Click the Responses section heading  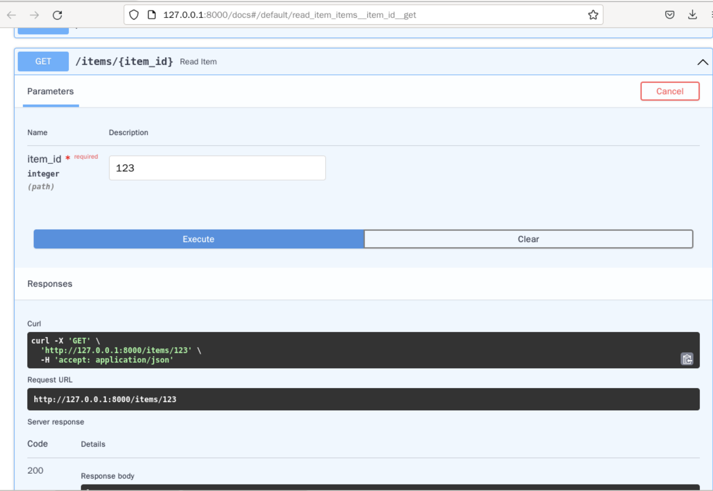click(x=50, y=284)
